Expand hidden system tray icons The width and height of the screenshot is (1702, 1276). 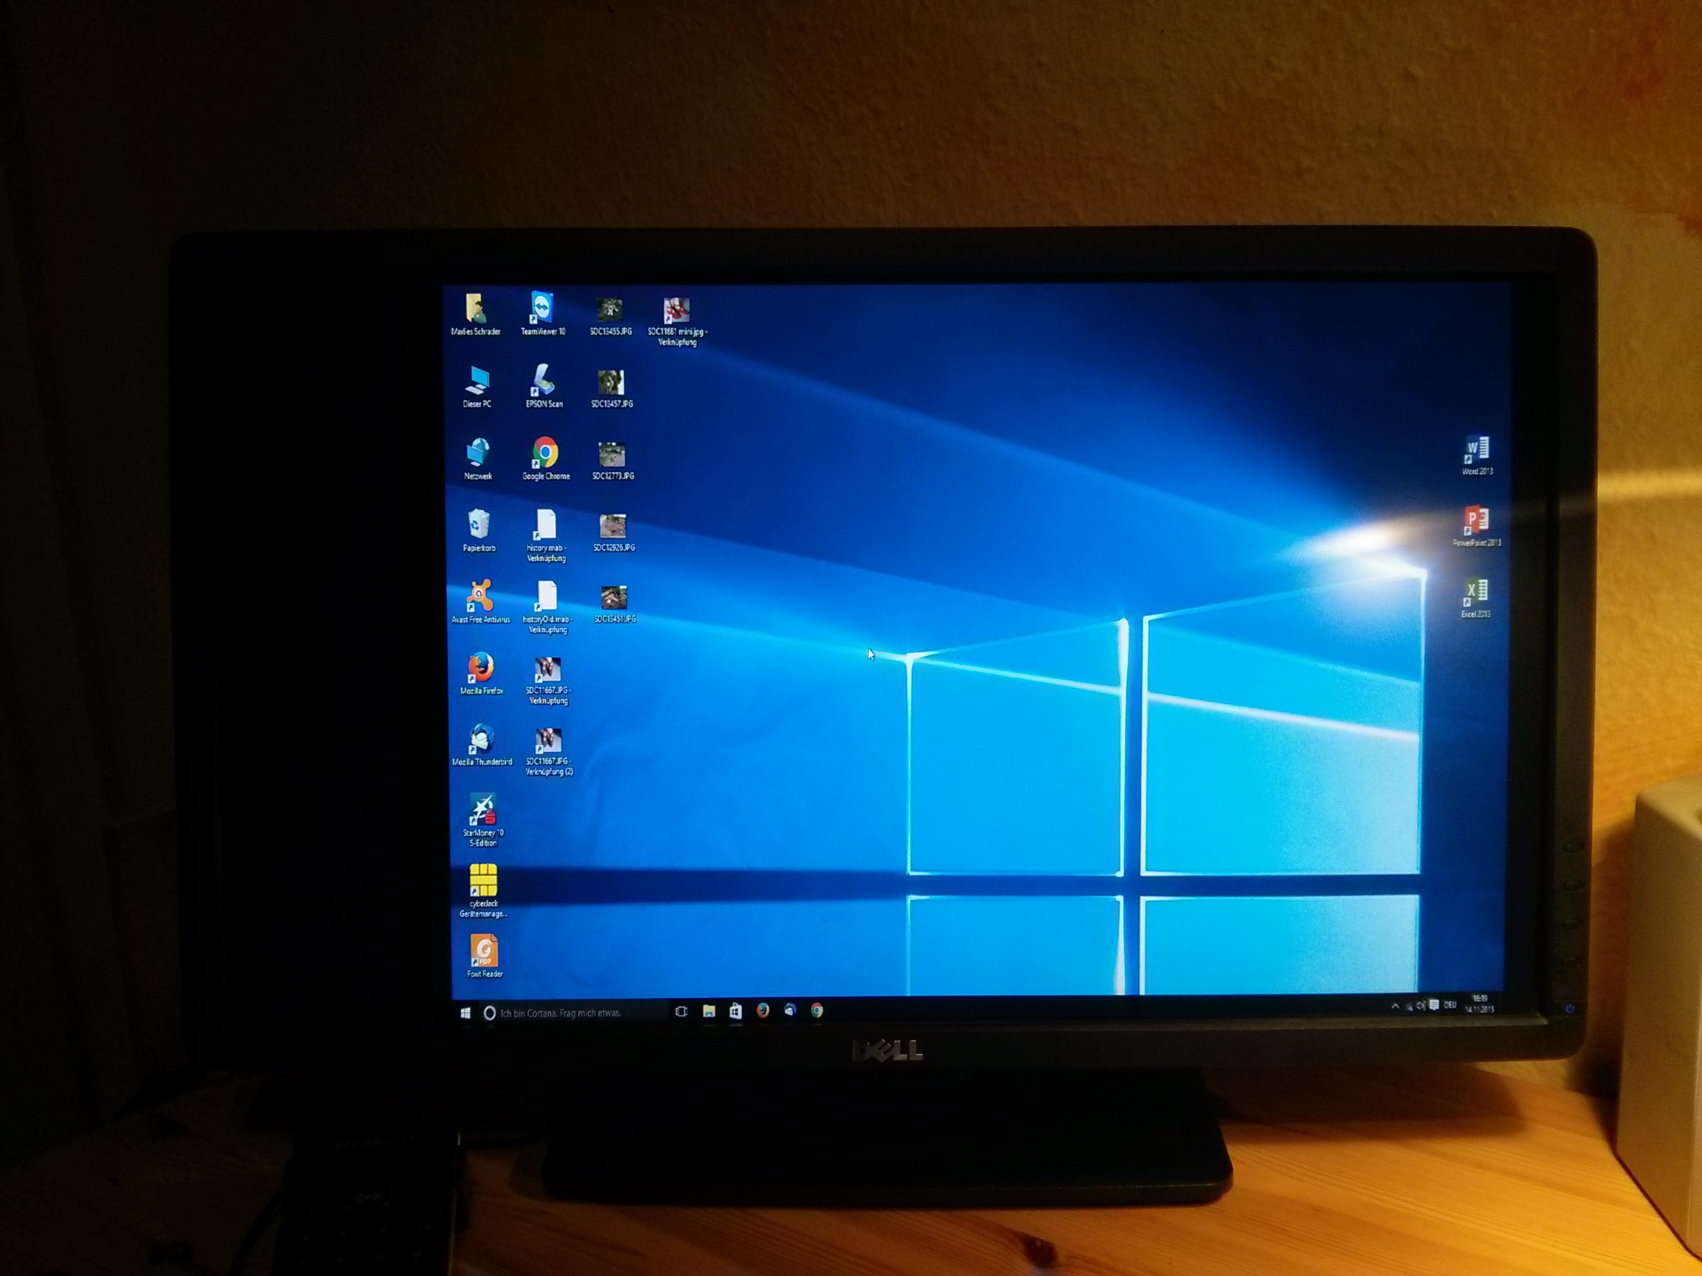pos(1395,1005)
